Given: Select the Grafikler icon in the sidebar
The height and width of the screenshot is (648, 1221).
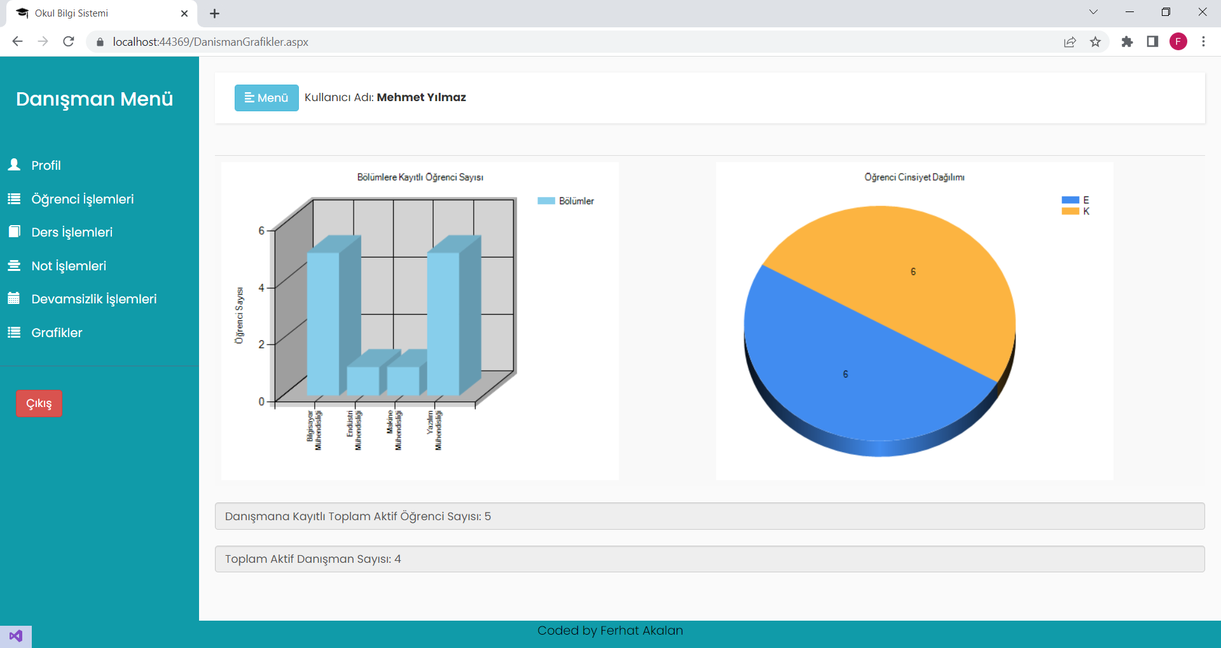Looking at the screenshot, I should [13, 331].
